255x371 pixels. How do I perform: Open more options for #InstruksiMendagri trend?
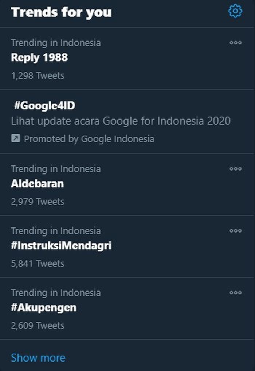coord(235,230)
